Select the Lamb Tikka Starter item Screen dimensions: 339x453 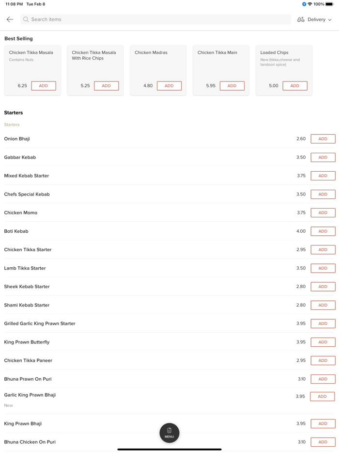point(25,268)
